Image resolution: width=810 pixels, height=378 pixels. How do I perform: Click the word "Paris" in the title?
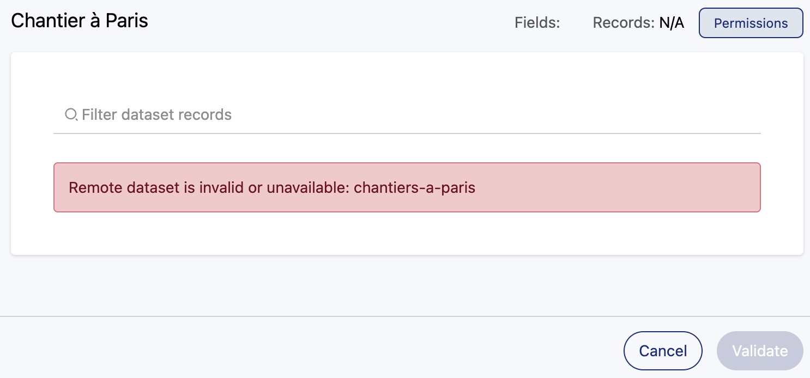click(127, 21)
